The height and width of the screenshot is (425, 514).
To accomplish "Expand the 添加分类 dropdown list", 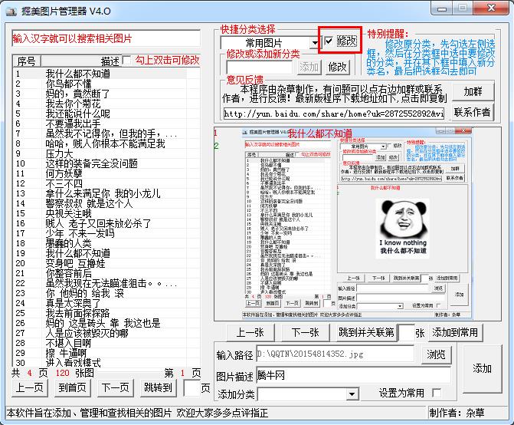I will (352, 394).
